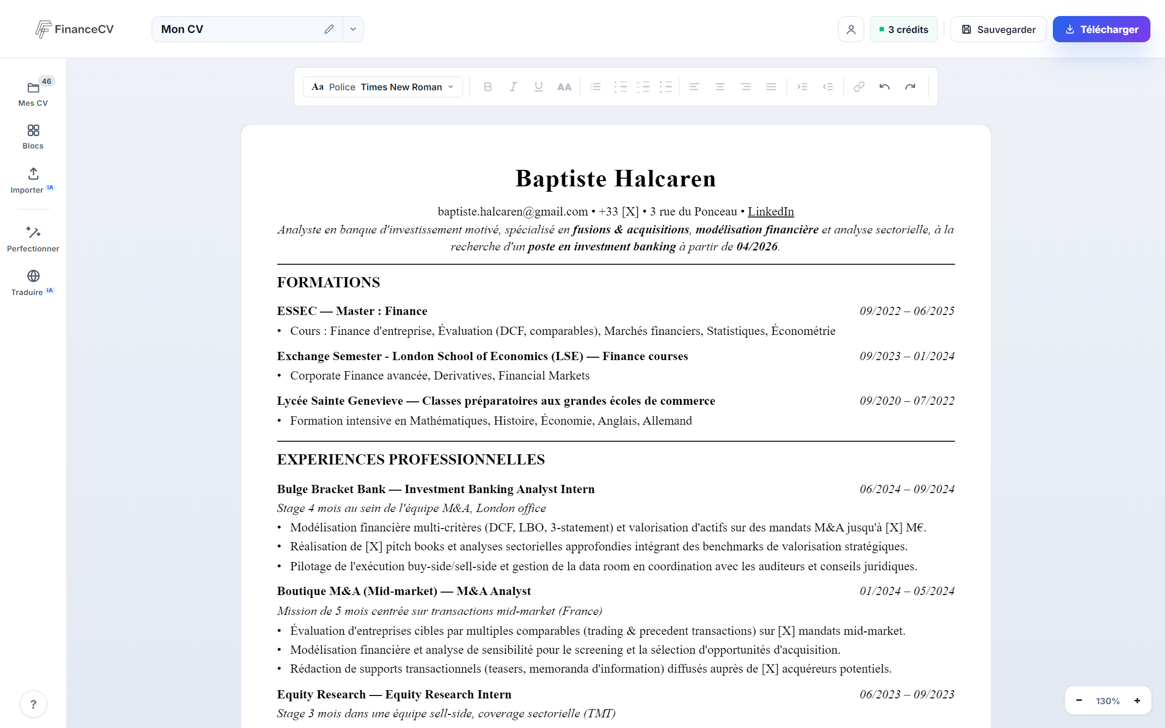The image size is (1165, 728).
Task: Center align the text
Action: point(720,87)
